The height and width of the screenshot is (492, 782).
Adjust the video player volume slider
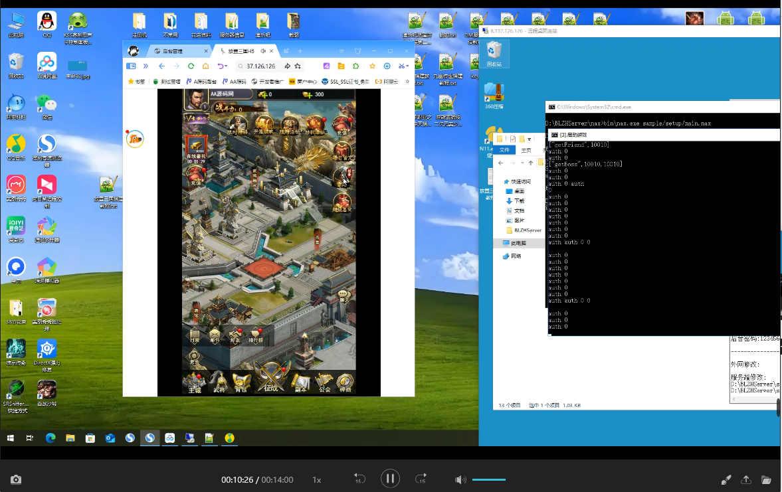489,479
